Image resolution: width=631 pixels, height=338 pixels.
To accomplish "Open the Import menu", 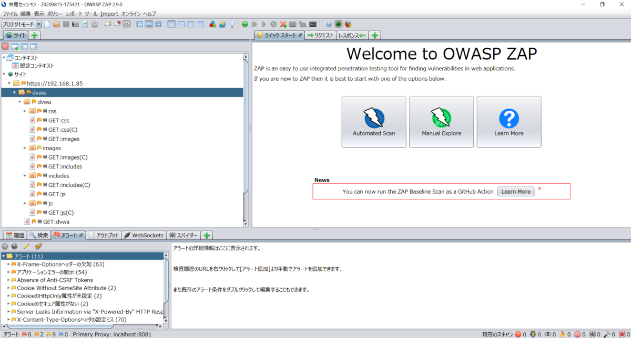I will pyautogui.click(x=109, y=14).
